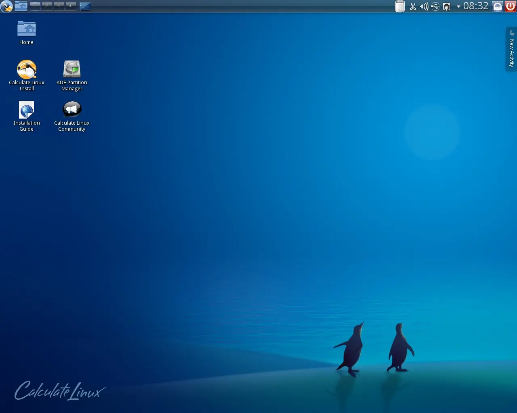Open the trash can in the panel

(399, 6)
